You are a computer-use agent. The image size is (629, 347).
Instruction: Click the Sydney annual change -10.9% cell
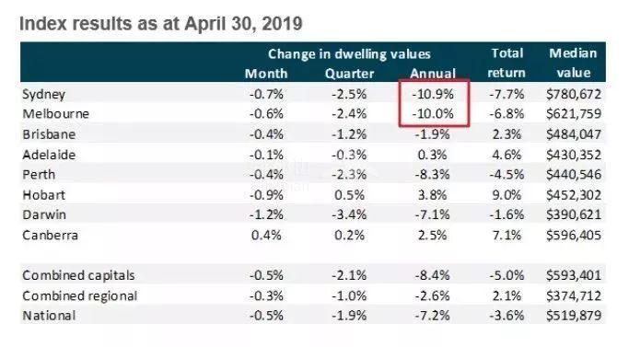433,94
